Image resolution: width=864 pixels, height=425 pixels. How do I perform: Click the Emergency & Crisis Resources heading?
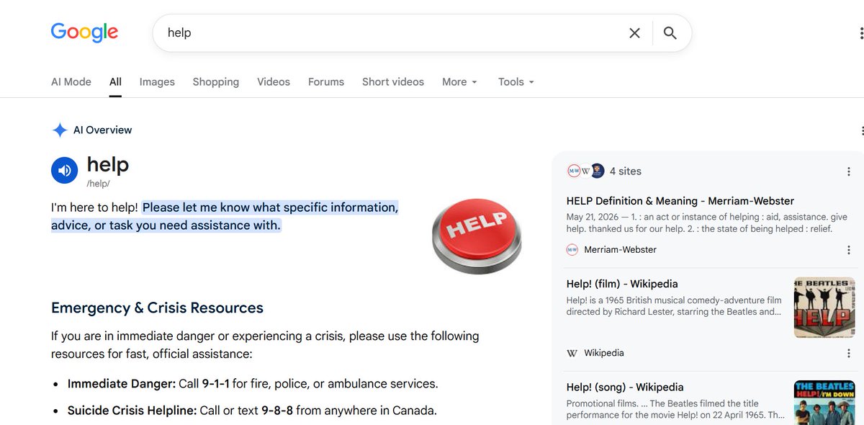pos(157,308)
